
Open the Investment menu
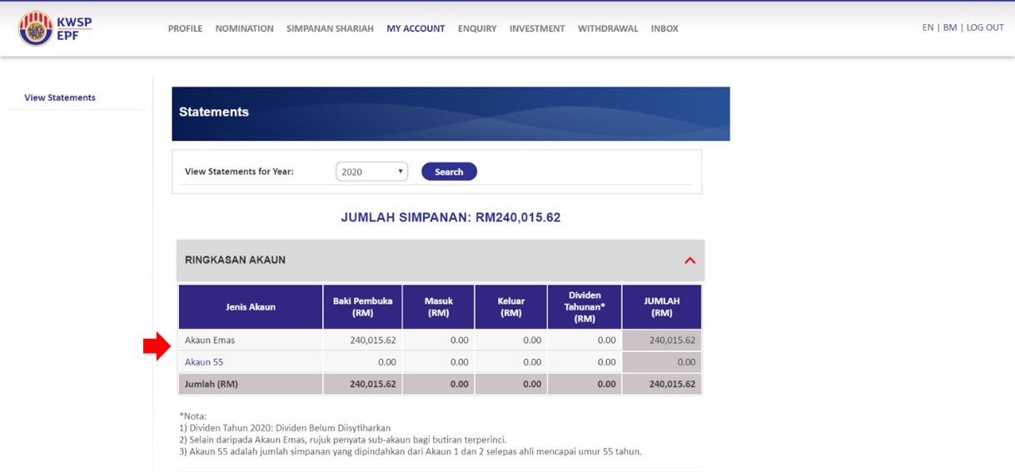(x=537, y=28)
